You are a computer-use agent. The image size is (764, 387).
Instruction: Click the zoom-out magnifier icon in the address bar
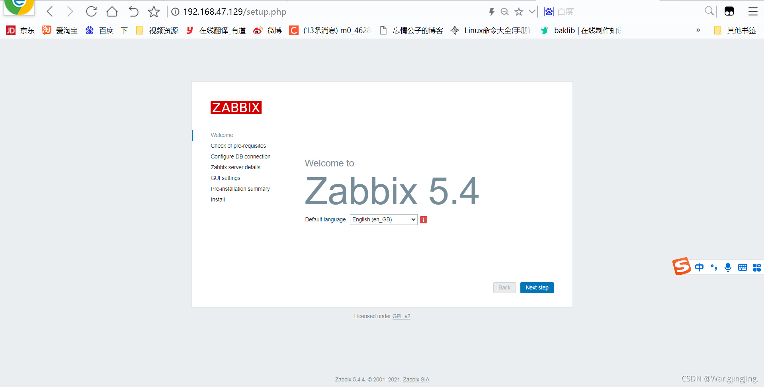pyautogui.click(x=505, y=12)
